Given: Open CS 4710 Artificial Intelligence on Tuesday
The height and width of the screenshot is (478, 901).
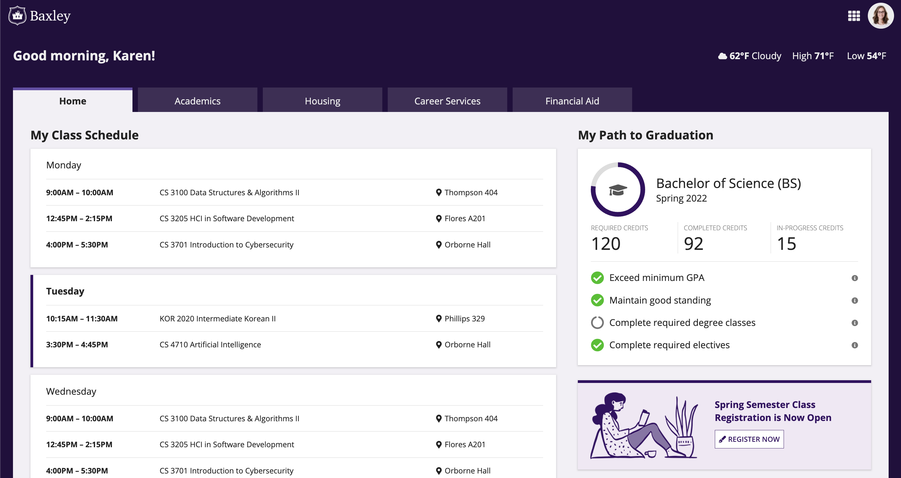Looking at the screenshot, I should [210, 344].
